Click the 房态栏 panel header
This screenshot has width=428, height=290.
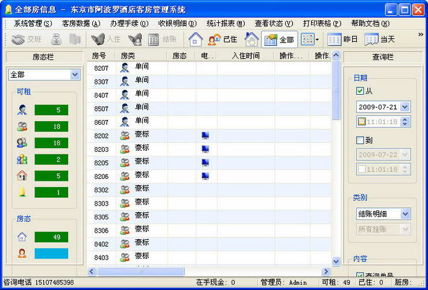point(45,57)
